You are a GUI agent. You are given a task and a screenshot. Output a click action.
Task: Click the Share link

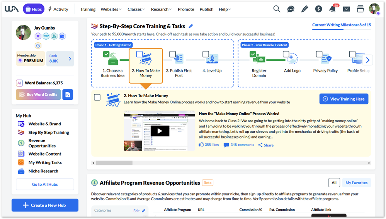266,145
